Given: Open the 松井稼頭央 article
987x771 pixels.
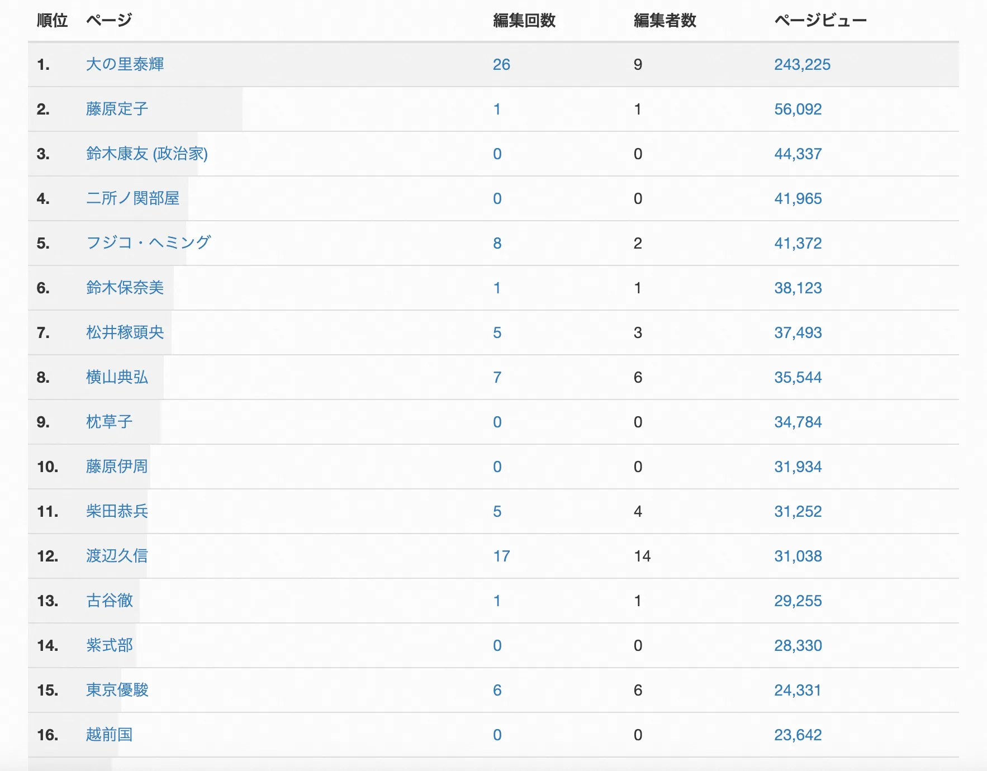Looking at the screenshot, I should pos(125,332).
